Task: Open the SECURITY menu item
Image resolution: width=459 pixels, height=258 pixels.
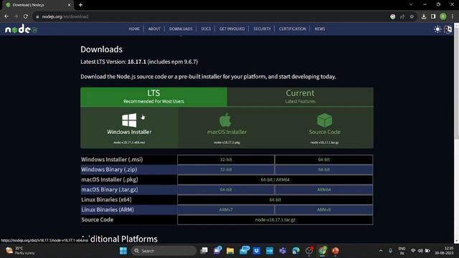Action: (x=262, y=29)
